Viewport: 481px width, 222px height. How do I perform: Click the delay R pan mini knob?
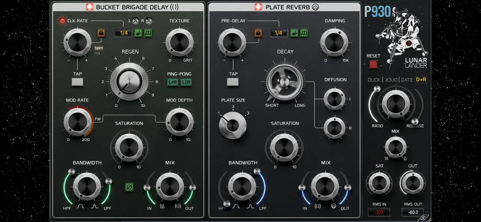[149, 21]
